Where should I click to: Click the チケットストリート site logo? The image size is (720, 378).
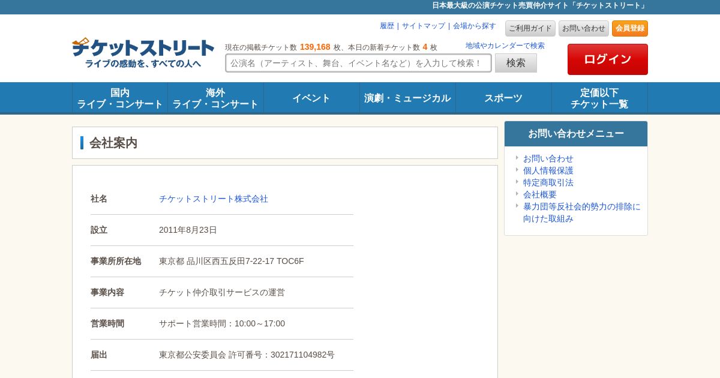click(x=143, y=53)
